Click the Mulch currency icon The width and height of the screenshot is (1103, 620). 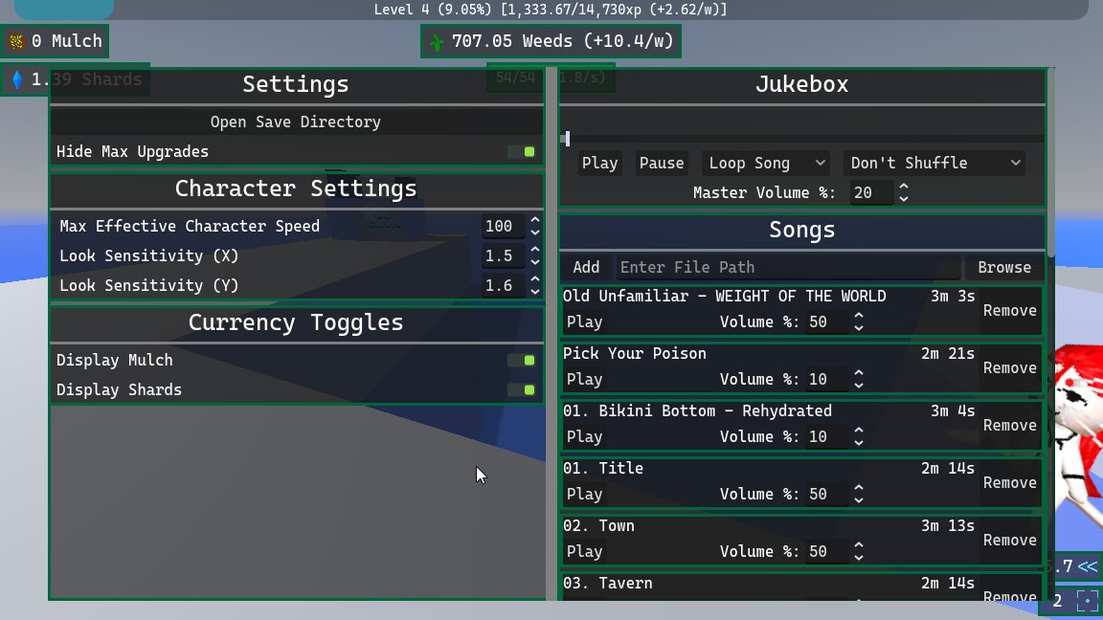(x=16, y=41)
